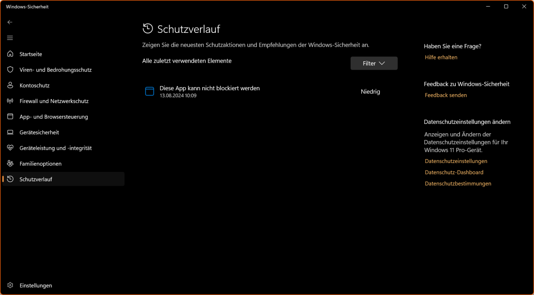Click the Schutzverlauf clock icon in the sidebar
Screen dimensions: 534x295
pos(10,179)
